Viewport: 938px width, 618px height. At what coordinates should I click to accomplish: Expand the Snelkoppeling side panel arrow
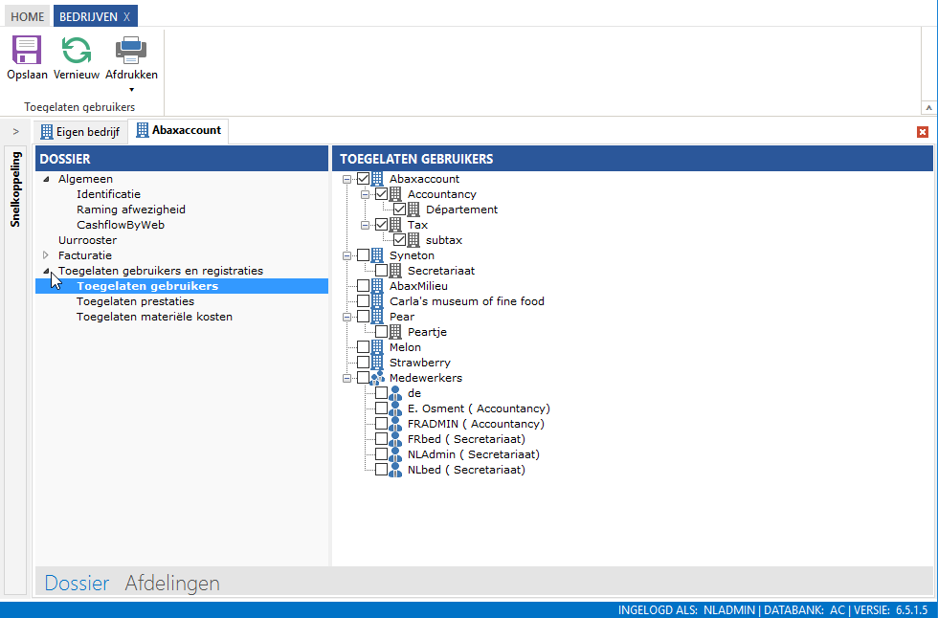pos(15,131)
